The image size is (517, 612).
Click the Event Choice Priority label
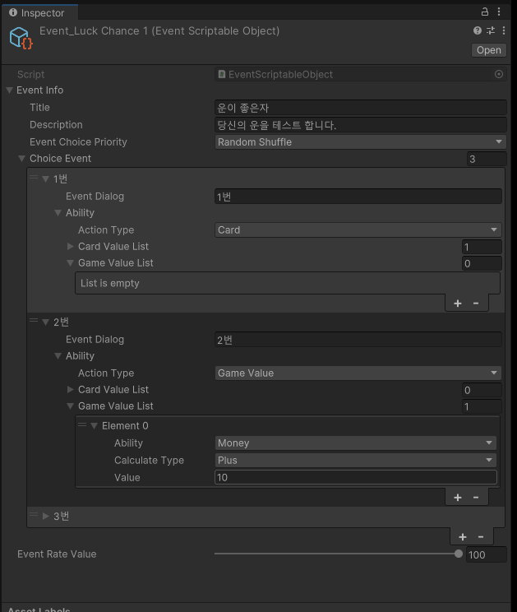coord(78,142)
